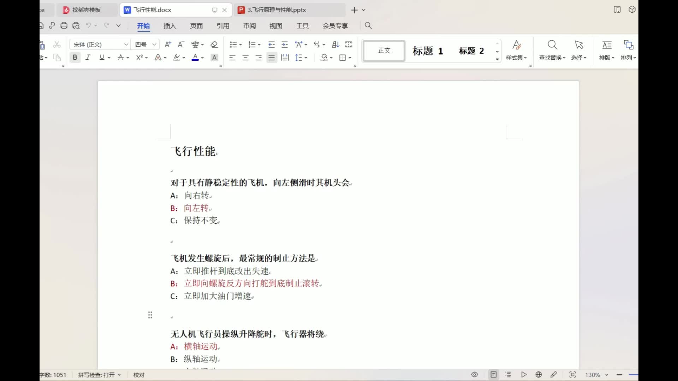Open the 查找替换 dropdown
The width and height of the screenshot is (678, 381).
pyautogui.click(x=552, y=58)
